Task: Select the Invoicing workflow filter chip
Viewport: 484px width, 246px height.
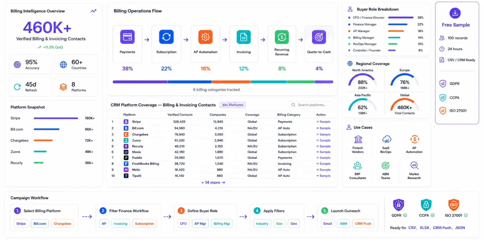Action: [x=120, y=224]
